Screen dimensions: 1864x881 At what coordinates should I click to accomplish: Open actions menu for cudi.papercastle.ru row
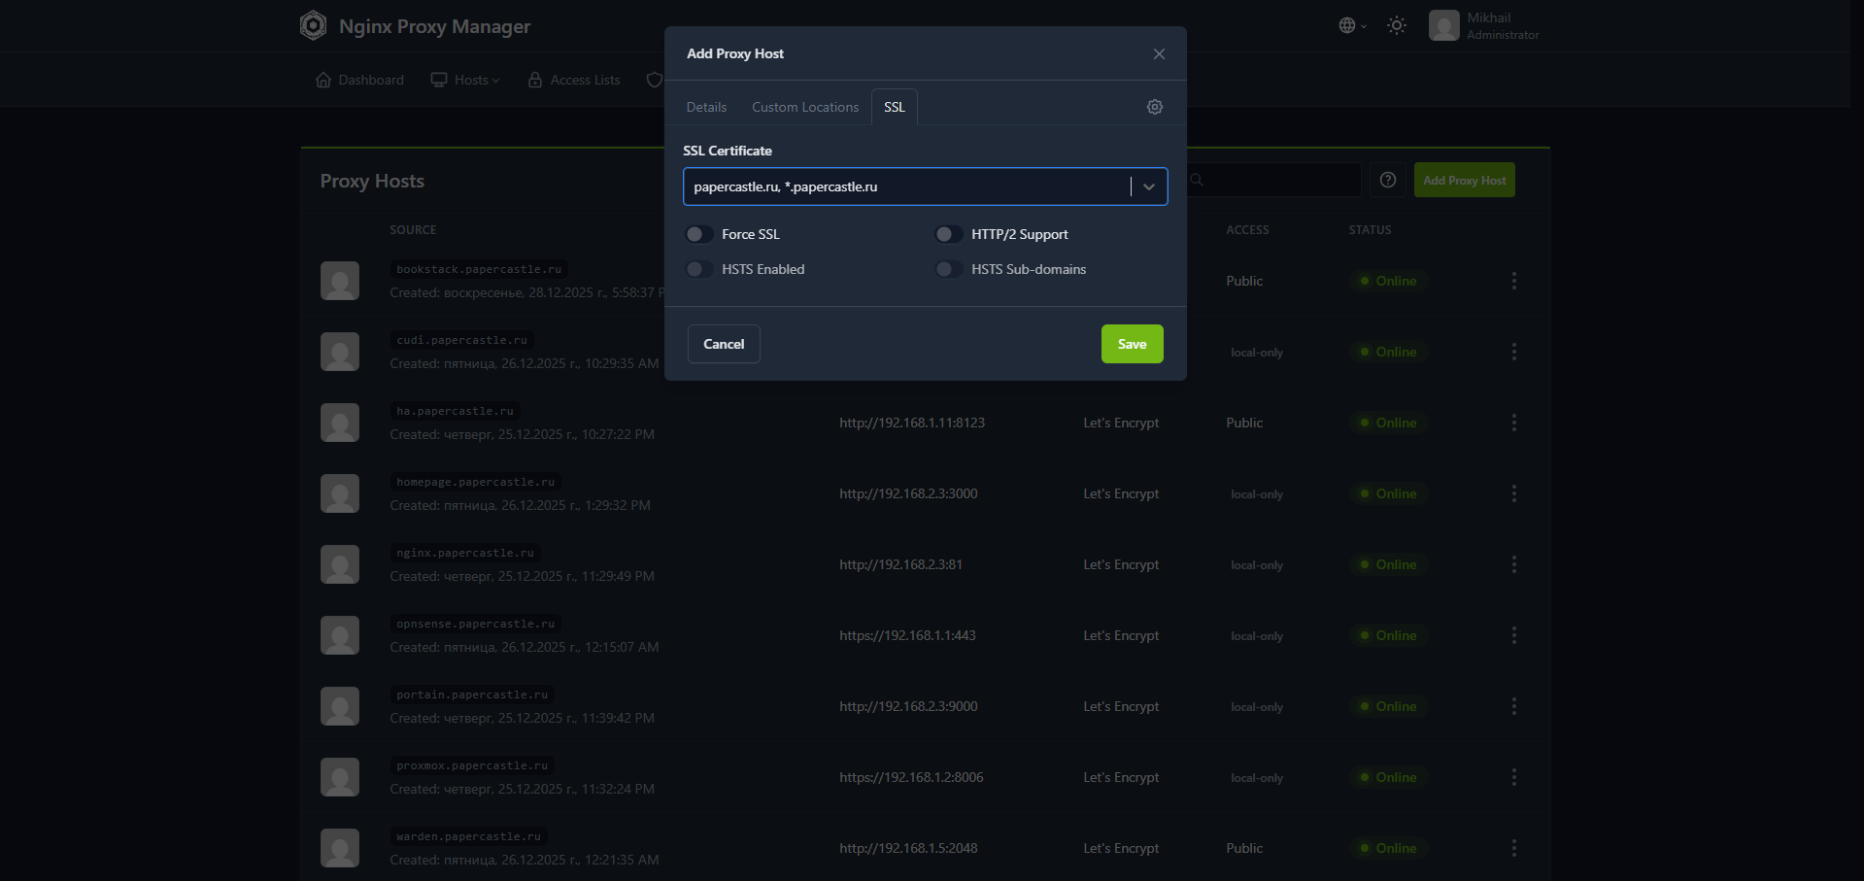pos(1513,352)
